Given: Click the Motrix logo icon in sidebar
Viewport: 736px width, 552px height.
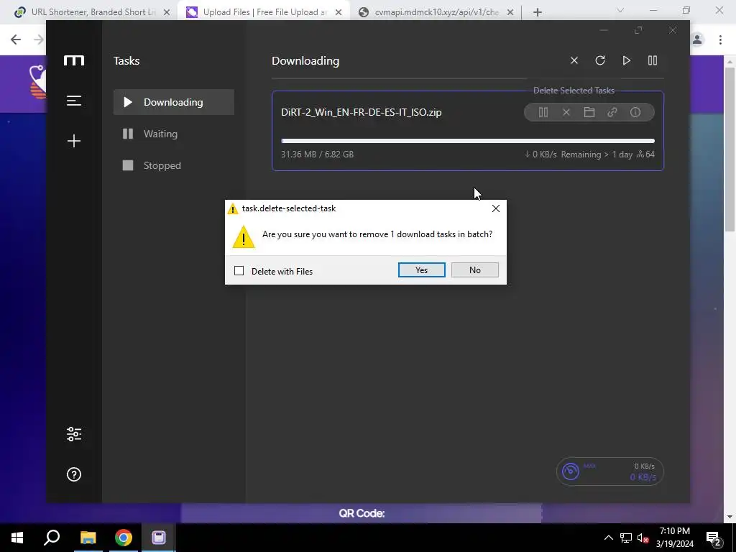Looking at the screenshot, I should (x=74, y=60).
